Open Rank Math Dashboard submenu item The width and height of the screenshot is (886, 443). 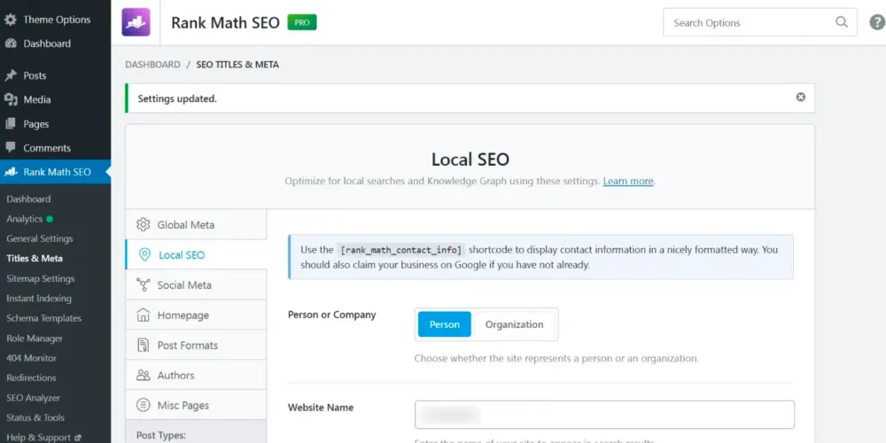point(28,198)
